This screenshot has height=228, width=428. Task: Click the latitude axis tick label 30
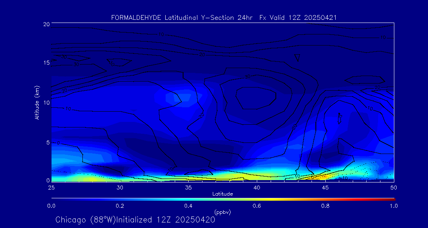[120, 188]
